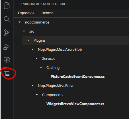Click the Expand All button
This screenshot has height=119, width=129.
click(26, 13)
